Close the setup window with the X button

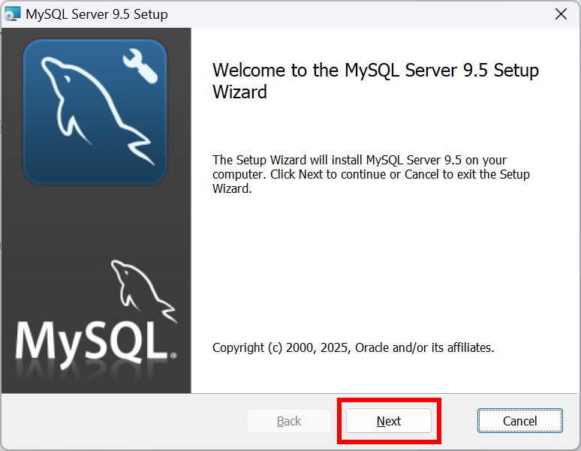(x=561, y=14)
